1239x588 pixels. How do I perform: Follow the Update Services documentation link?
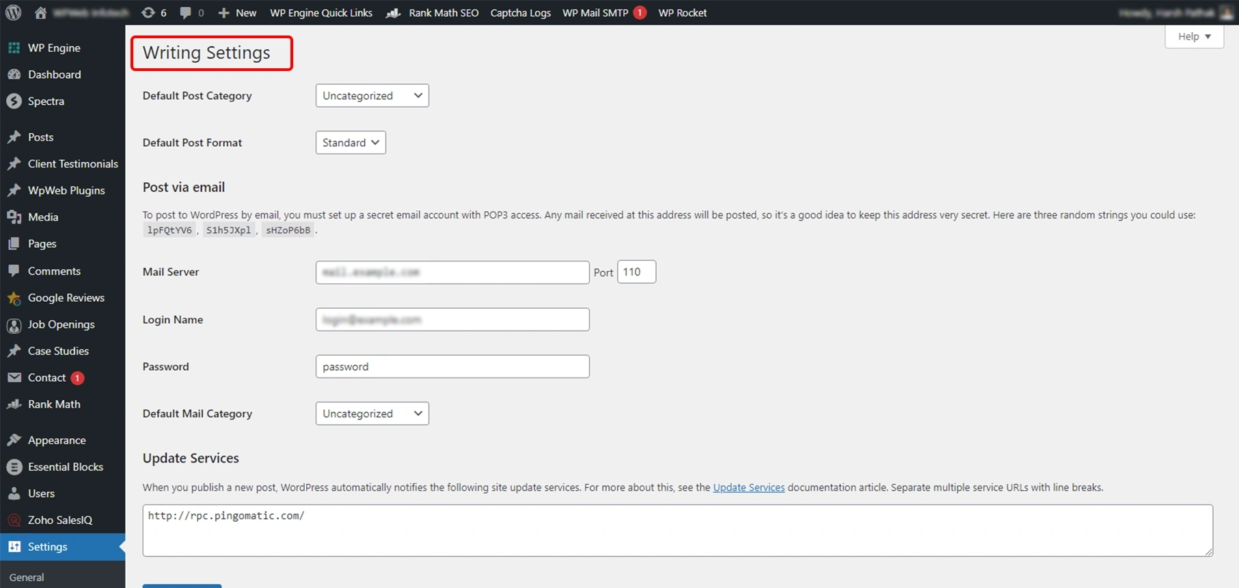pyautogui.click(x=748, y=488)
